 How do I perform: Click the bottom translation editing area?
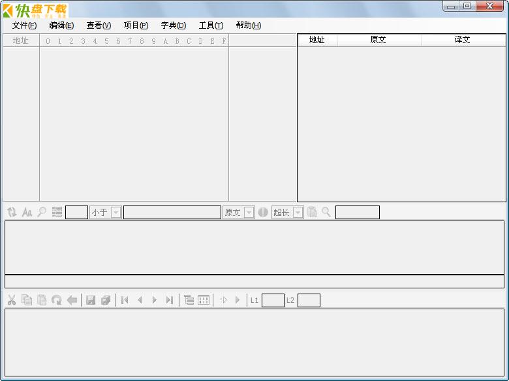(x=254, y=343)
